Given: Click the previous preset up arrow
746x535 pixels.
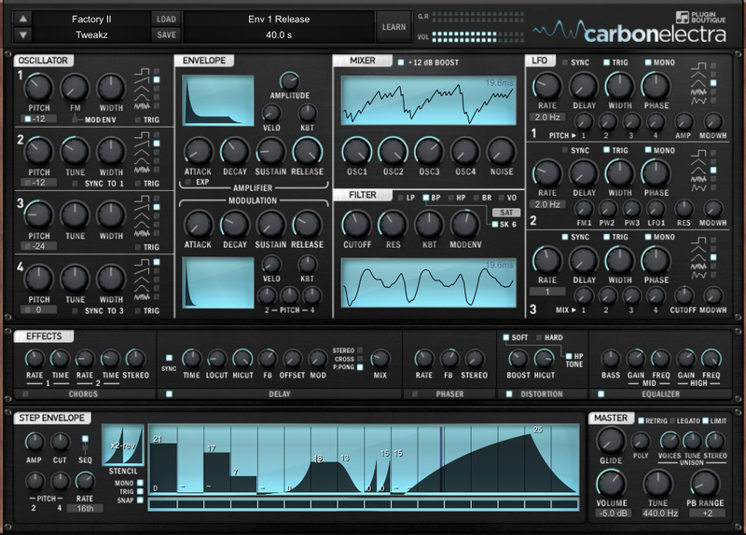Looking at the screenshot, I should (x=23, y=19).
